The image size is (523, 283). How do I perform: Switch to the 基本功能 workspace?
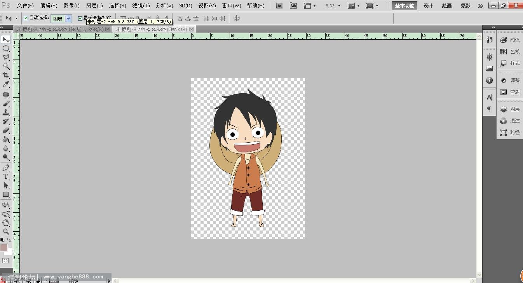[x=404, y=6]
